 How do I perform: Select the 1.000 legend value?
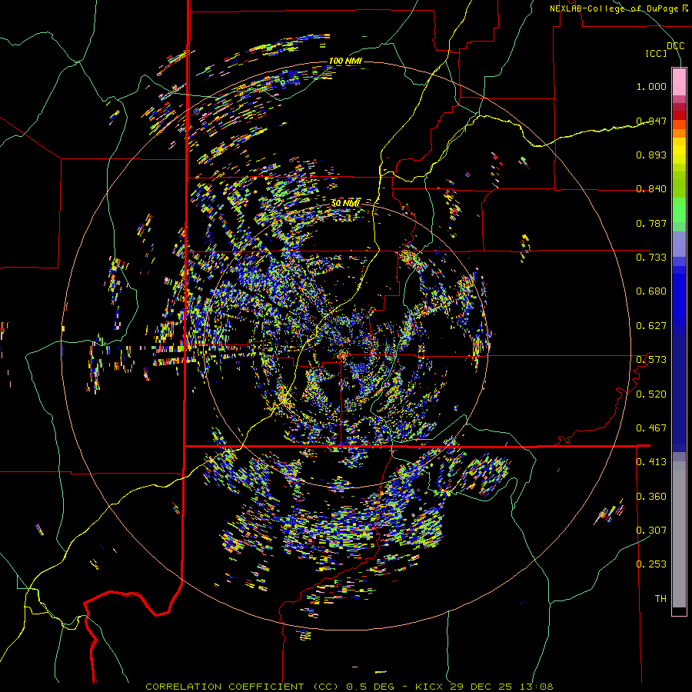651,86
